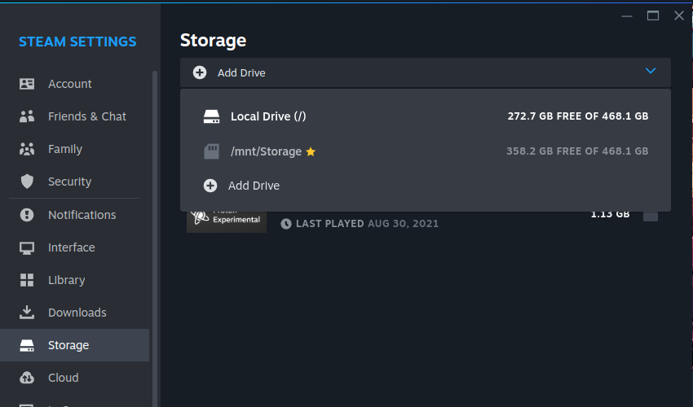Open the Storage settings tab

point(68,345)
